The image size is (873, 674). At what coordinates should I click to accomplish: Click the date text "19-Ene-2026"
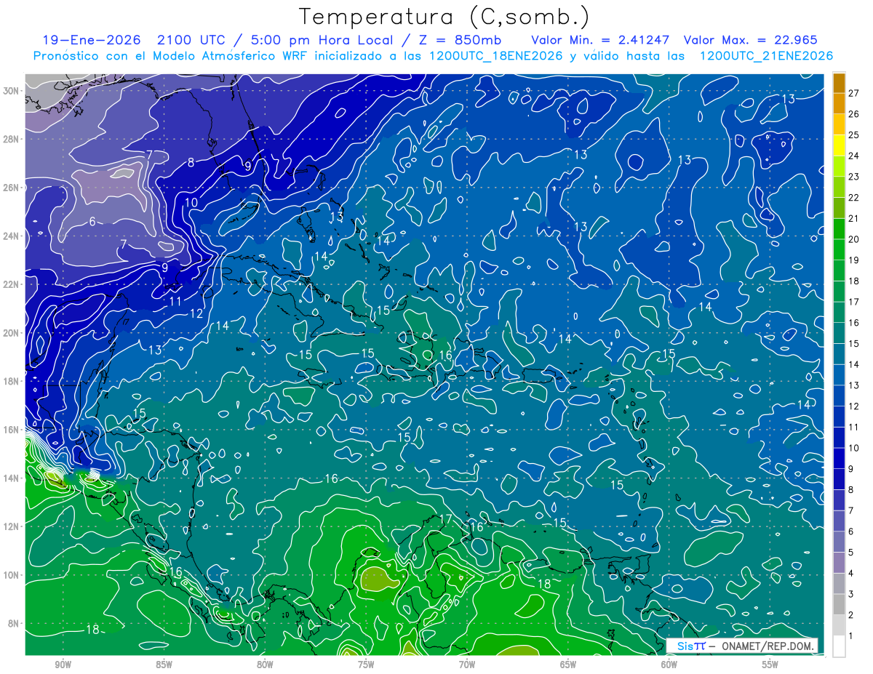pyautogui.click(x=91, y=40)
